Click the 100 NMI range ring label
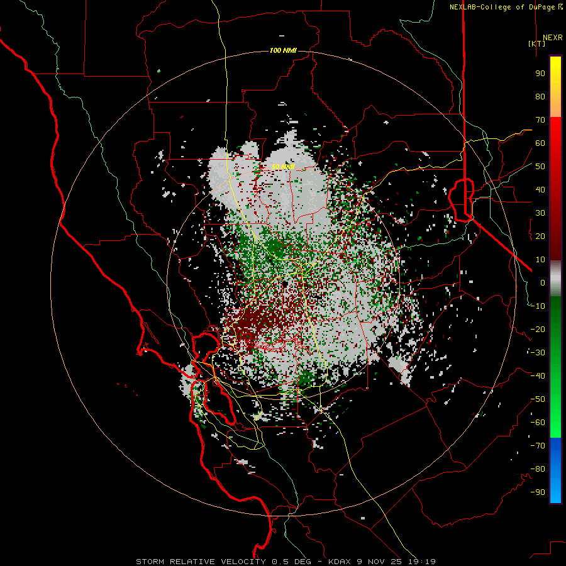This screenshot has width=566, height=566. pyautogui.click(x=283, y=50)
